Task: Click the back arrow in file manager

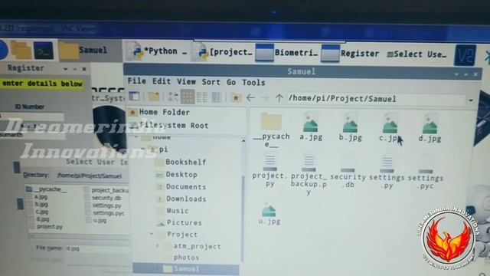Action: pos(250,98)
